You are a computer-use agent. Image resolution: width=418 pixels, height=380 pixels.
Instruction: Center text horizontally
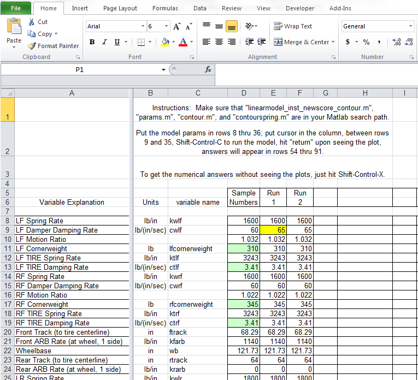coord(219,42)
